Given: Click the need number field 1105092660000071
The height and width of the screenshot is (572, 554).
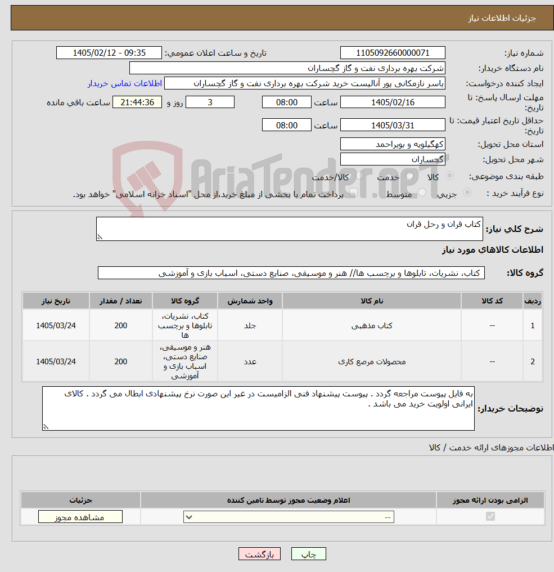Looking at the screenshot, I should (393, 53).
